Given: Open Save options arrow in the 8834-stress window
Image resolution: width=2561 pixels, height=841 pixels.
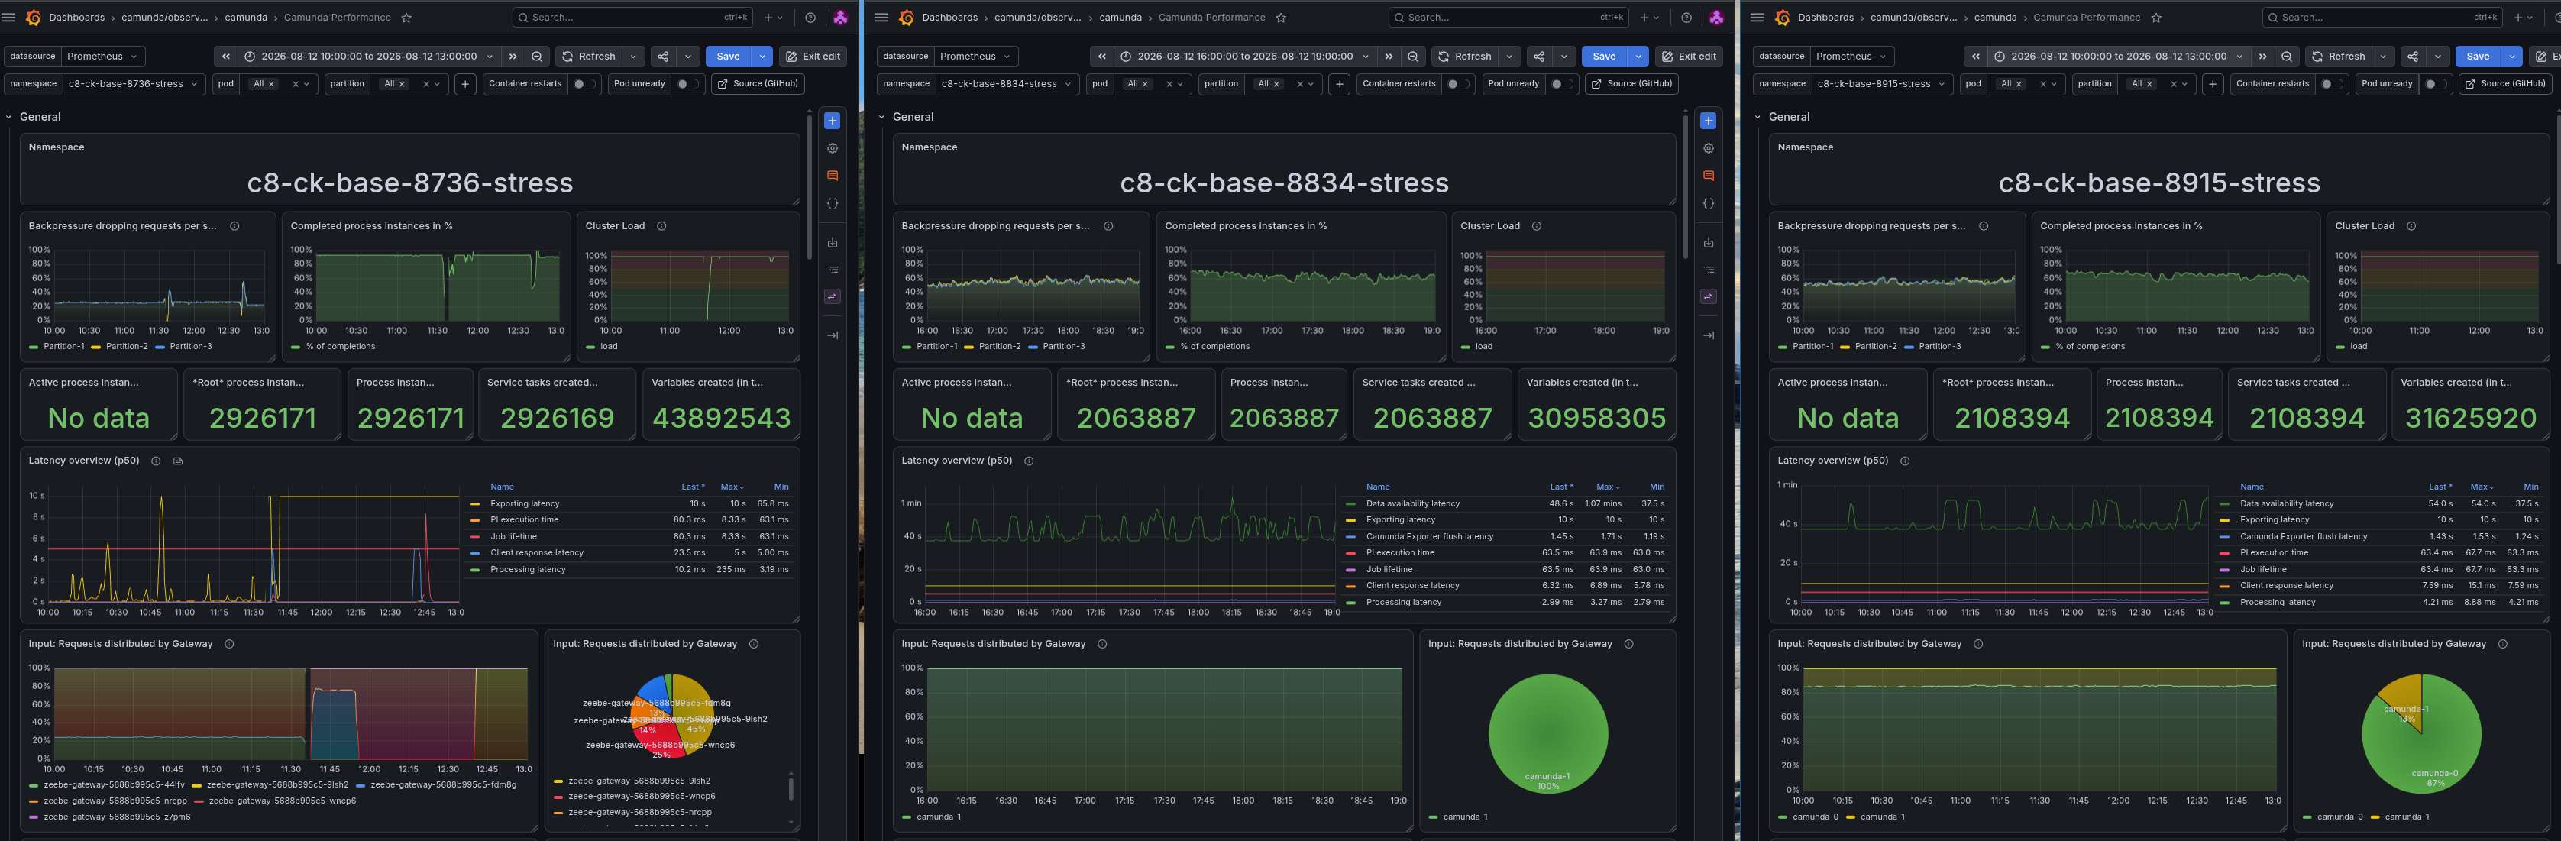Looking at the screenshot, I should point(1638,57).
